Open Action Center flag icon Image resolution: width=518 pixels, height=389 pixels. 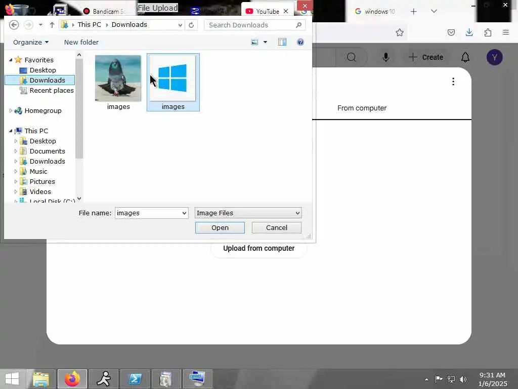pos(439,379)
